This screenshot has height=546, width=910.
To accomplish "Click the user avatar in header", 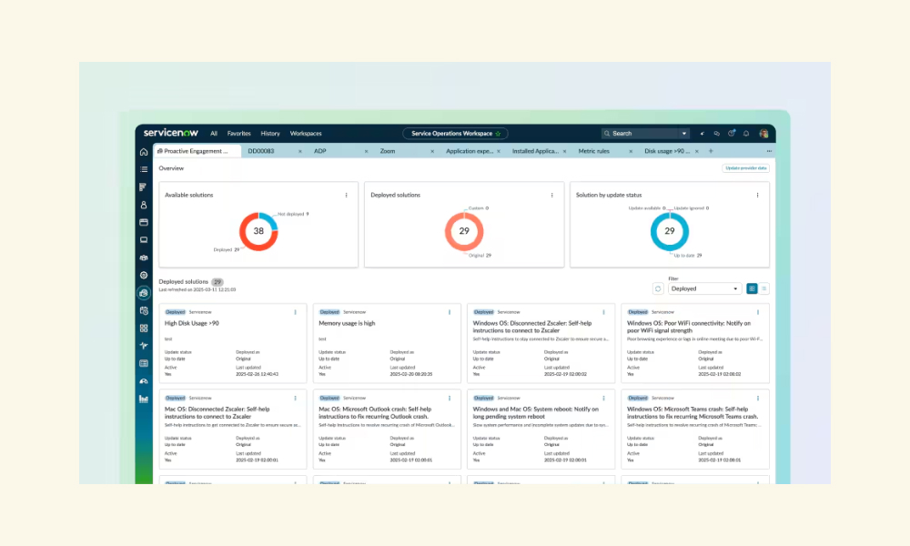I will click(x=763, y=134).
